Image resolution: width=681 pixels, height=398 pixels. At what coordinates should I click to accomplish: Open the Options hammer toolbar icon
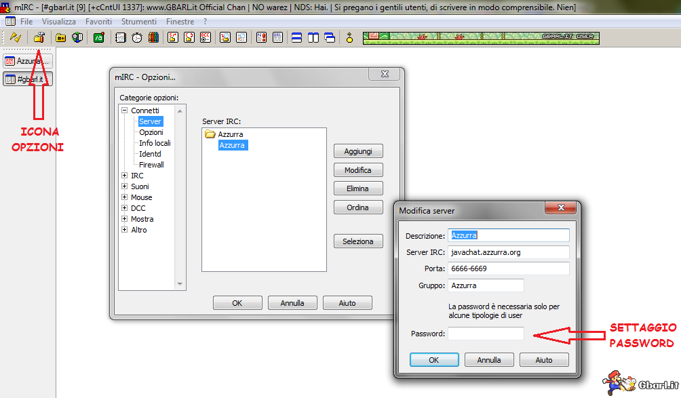click(39, 38)
